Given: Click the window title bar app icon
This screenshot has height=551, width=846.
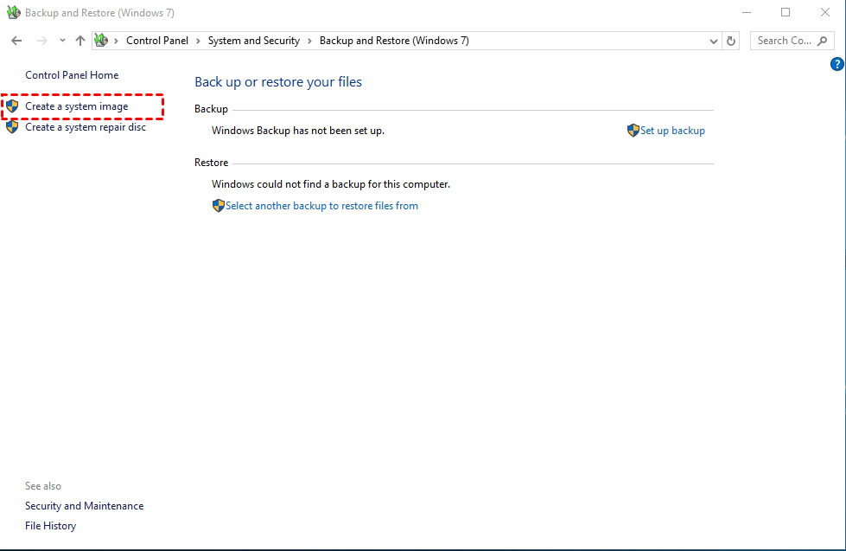Looking at the screenshot, I should 14,12.
